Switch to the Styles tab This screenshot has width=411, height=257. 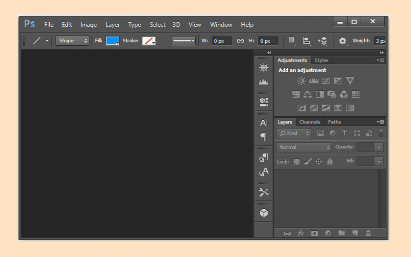click(x=321, y=60)
